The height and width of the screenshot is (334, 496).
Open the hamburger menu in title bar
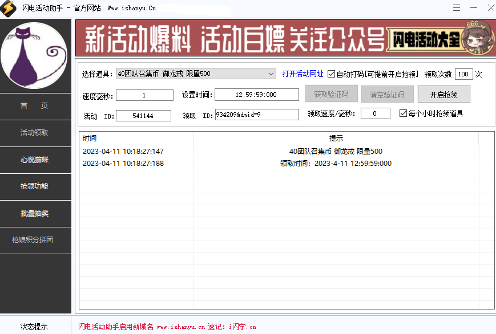pos(457,8)
